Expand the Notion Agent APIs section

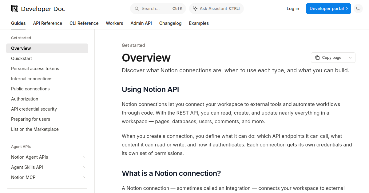[x=84, y=157]
